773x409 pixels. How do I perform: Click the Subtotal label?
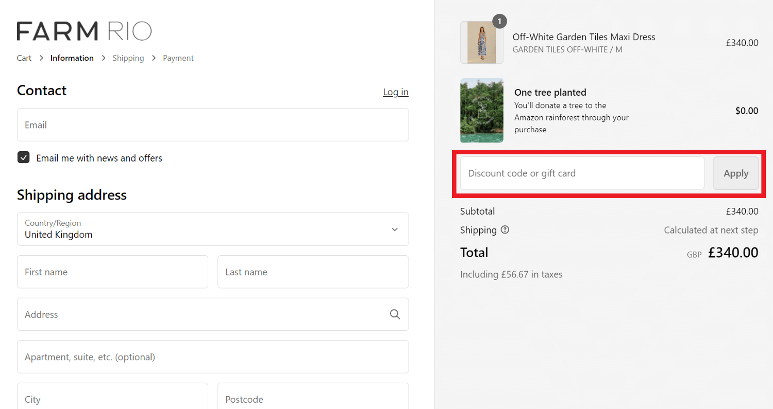pyautogui.click(x=477, y=211)
